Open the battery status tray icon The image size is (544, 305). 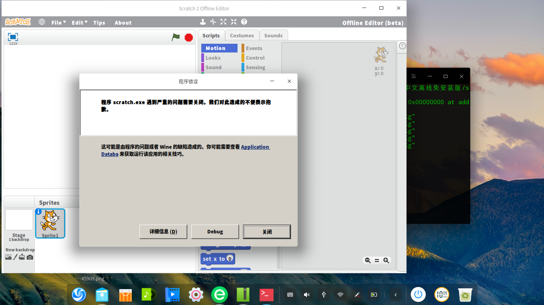click(x=374, y=295)
